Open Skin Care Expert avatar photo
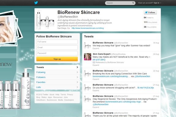Viewport: 176px width, 117px height. pos(88,57)
